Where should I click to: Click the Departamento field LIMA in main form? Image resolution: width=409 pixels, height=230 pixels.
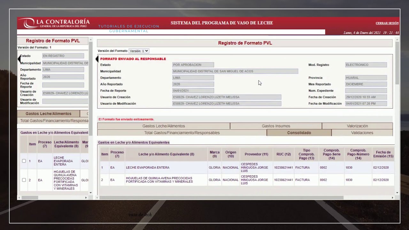(x=193, y=78)
